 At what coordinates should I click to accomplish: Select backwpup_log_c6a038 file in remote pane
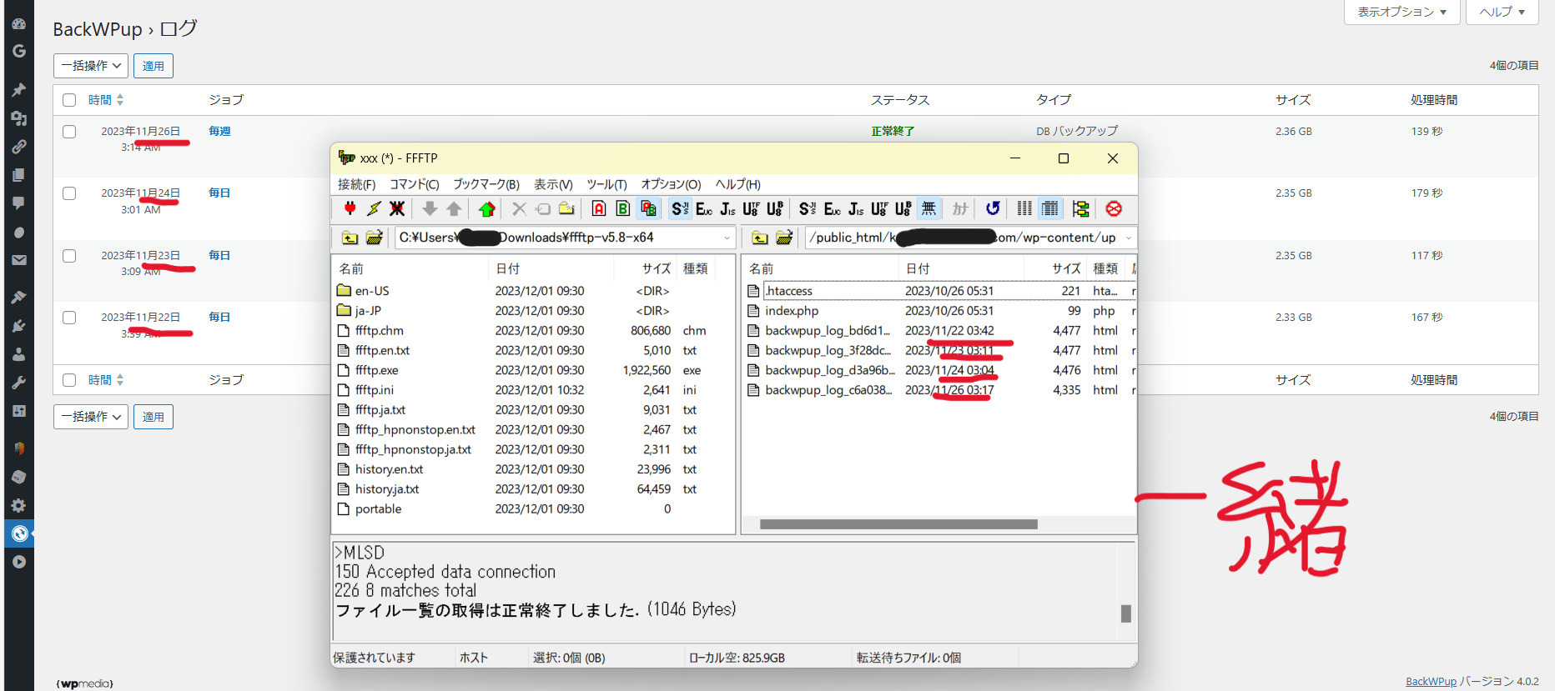(828, 390)
